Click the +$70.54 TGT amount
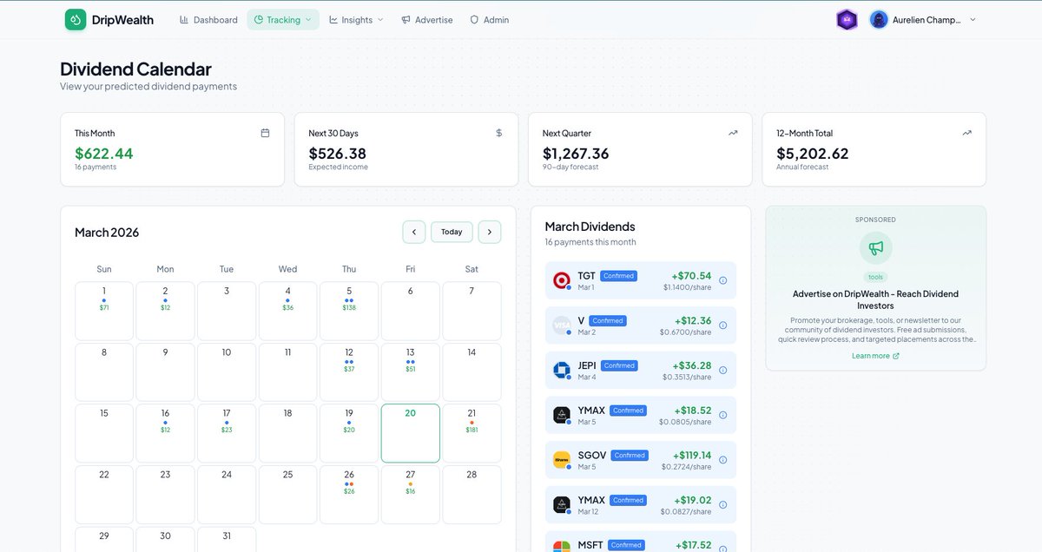Screen dimensions: 1042x552 [x=691, y=276]
